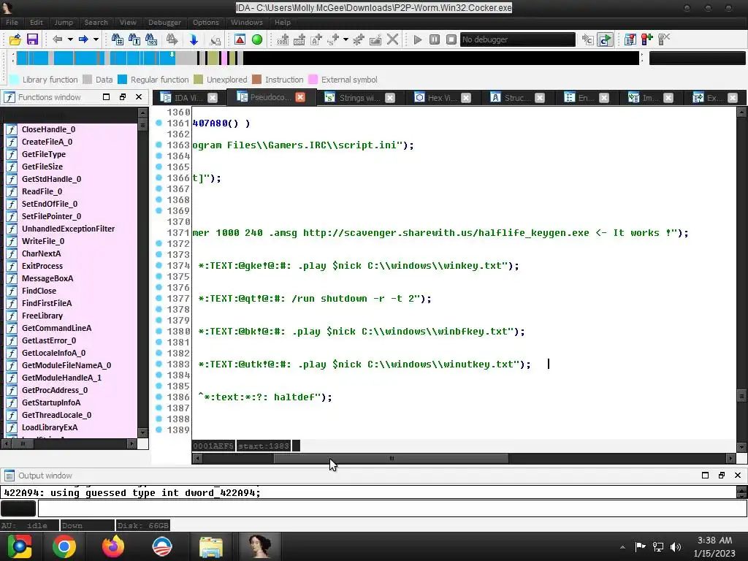Viewport: 748px width, 561px height.
Task: Open Firefox from the taskbar
Action: (x=113, y=546)
